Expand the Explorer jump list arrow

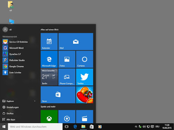click(x=34, y=101)
